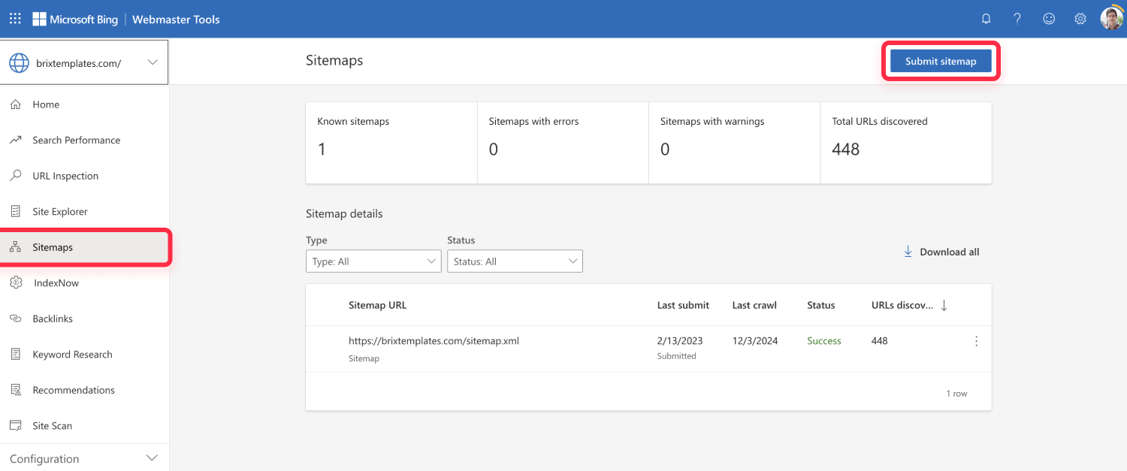1127x471 pixels.
Task: Click the Search Performance trend icon
Action: [x=16, y=140]
